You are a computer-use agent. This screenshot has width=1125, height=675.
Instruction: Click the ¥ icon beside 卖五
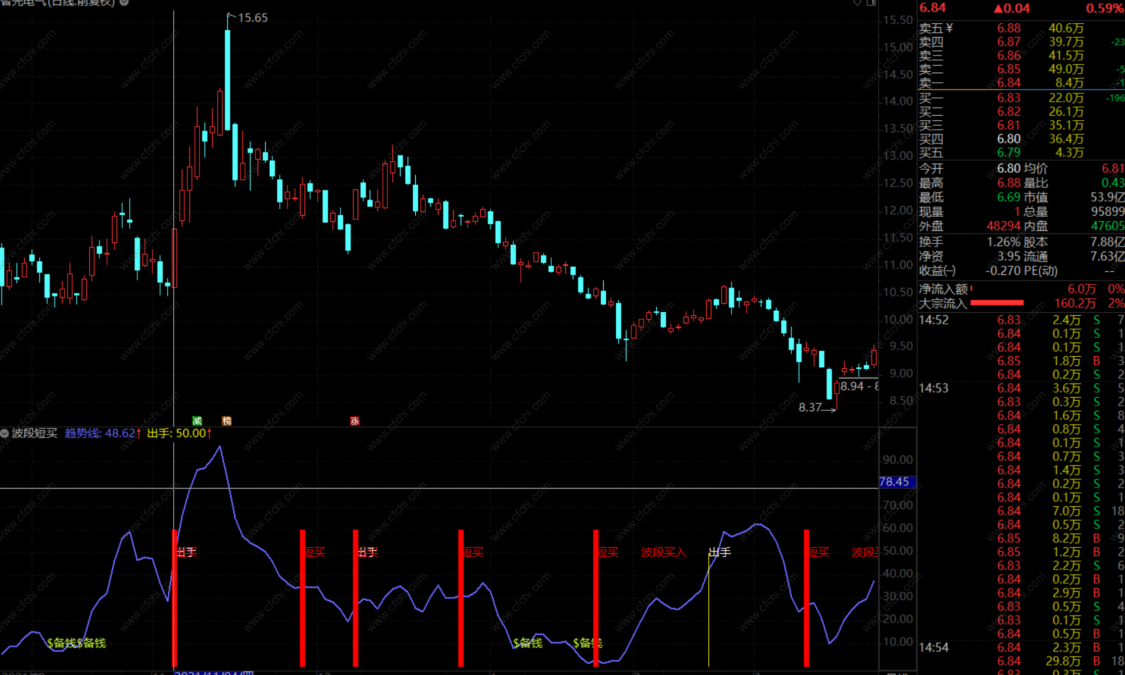(949, 28)
